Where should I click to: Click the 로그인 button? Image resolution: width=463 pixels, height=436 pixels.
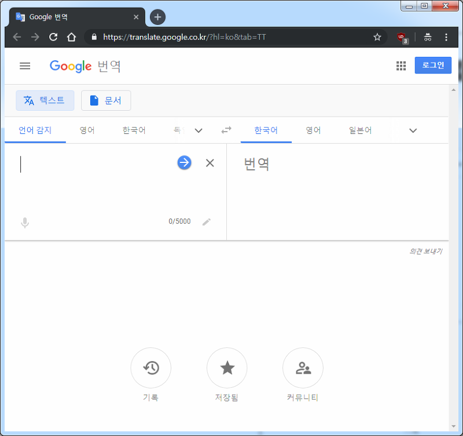pos(433,65)
